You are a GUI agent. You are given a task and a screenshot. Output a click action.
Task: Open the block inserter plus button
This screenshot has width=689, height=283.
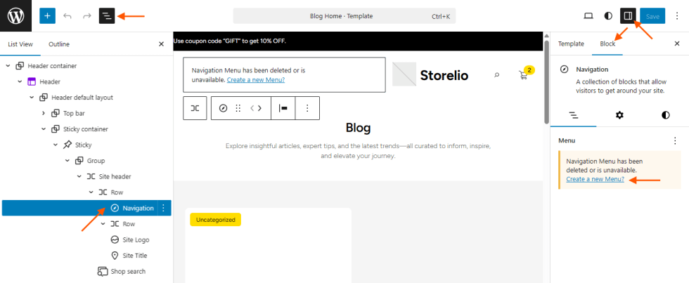tap(47, 15)
